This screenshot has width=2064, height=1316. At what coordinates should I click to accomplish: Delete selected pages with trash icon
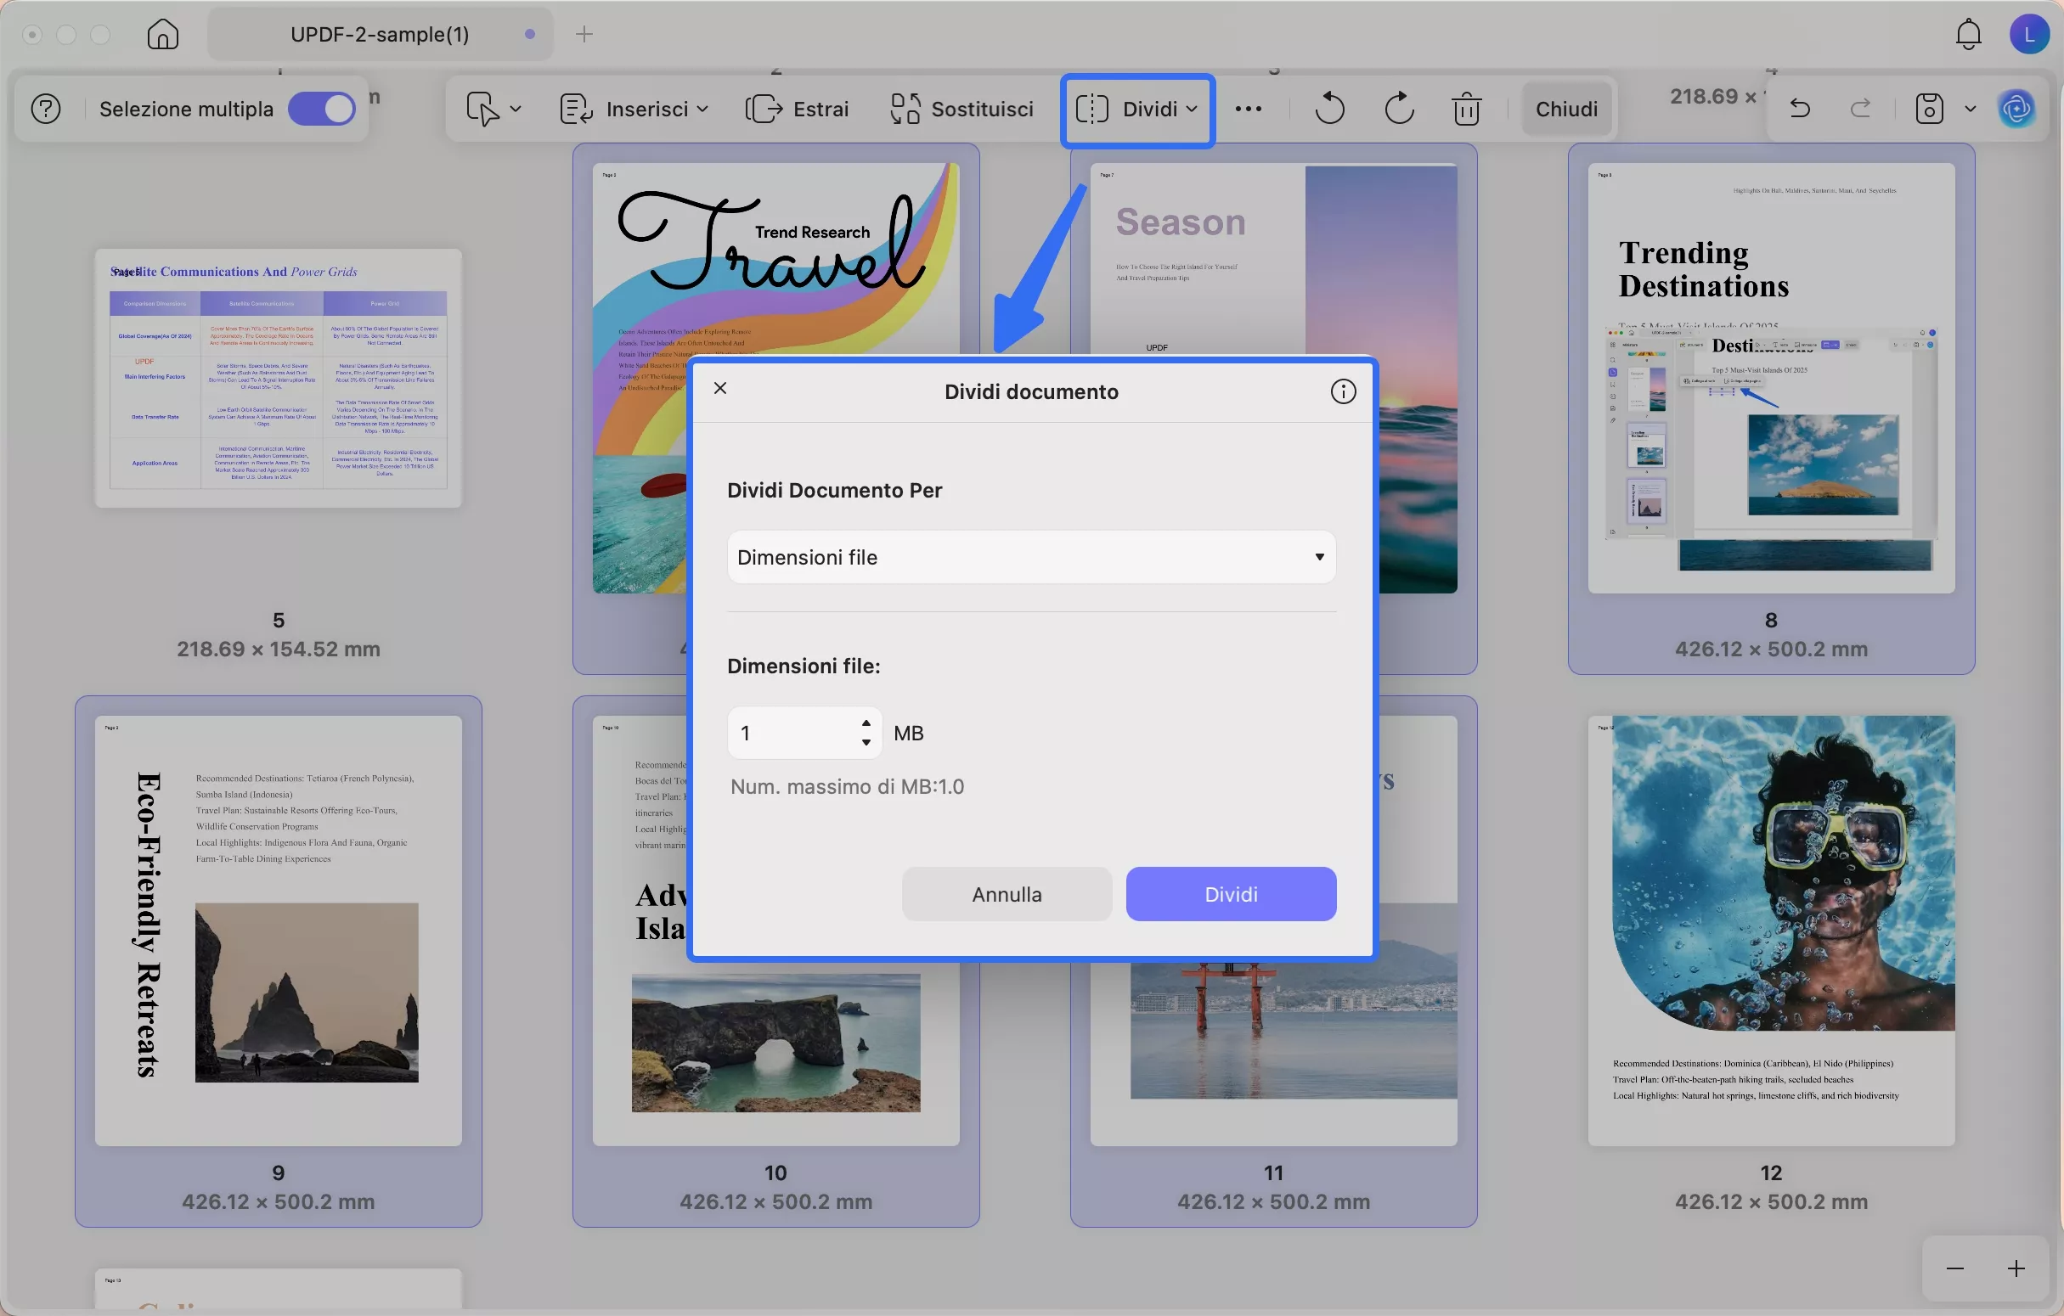tap(1467, 109)
